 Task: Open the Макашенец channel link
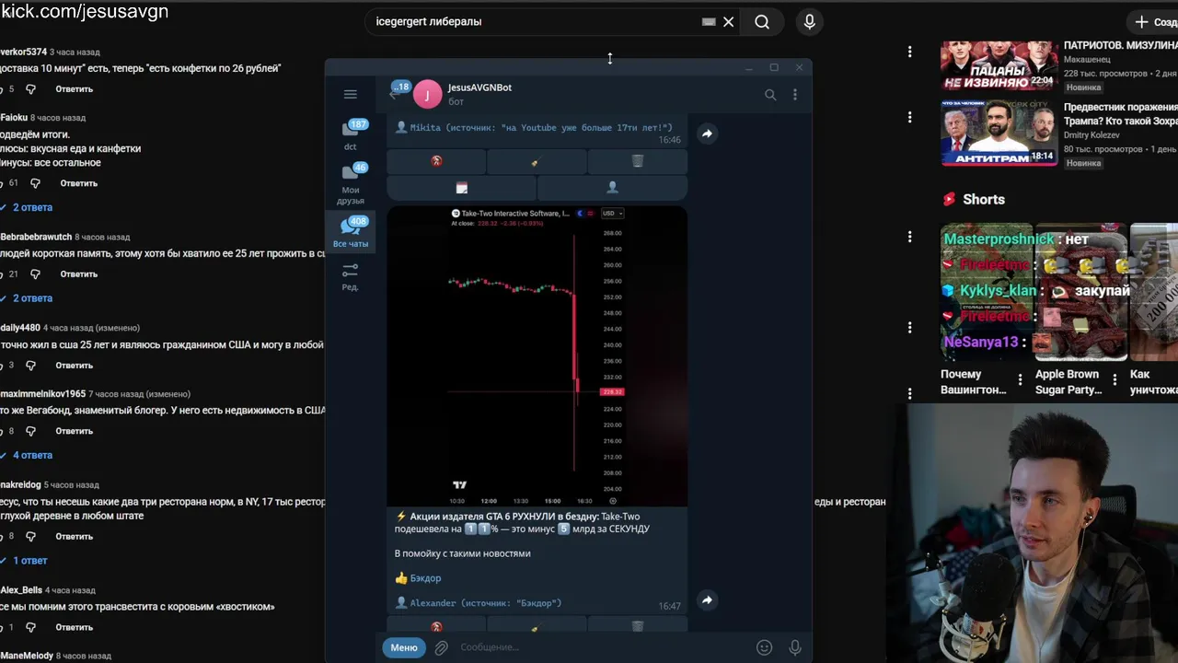(1087, 59)
